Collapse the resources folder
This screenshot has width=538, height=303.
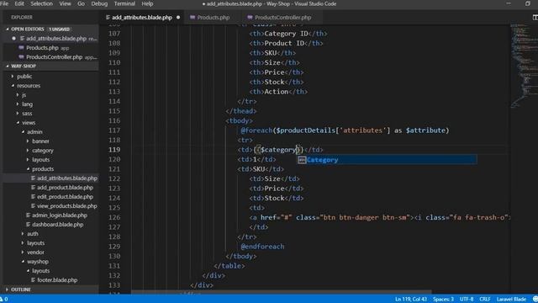click(29, 86)
